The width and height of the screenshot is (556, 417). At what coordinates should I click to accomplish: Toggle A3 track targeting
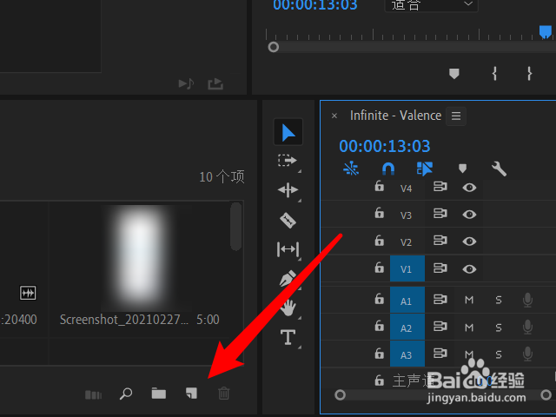pos(407,354)
